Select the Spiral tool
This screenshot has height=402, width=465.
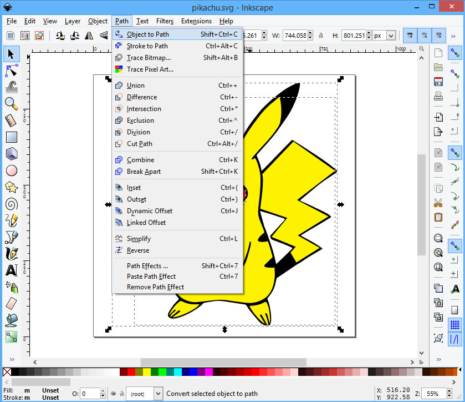pyautogui.click(x=11, y=204)
